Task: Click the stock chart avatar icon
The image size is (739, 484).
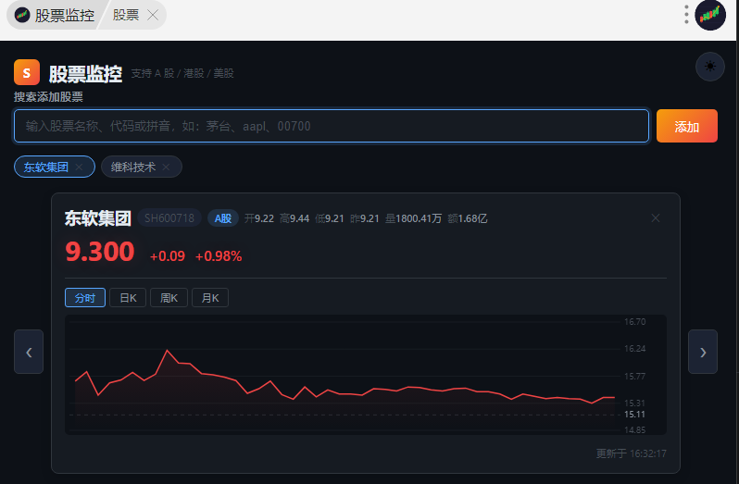Action: point(710,15)
